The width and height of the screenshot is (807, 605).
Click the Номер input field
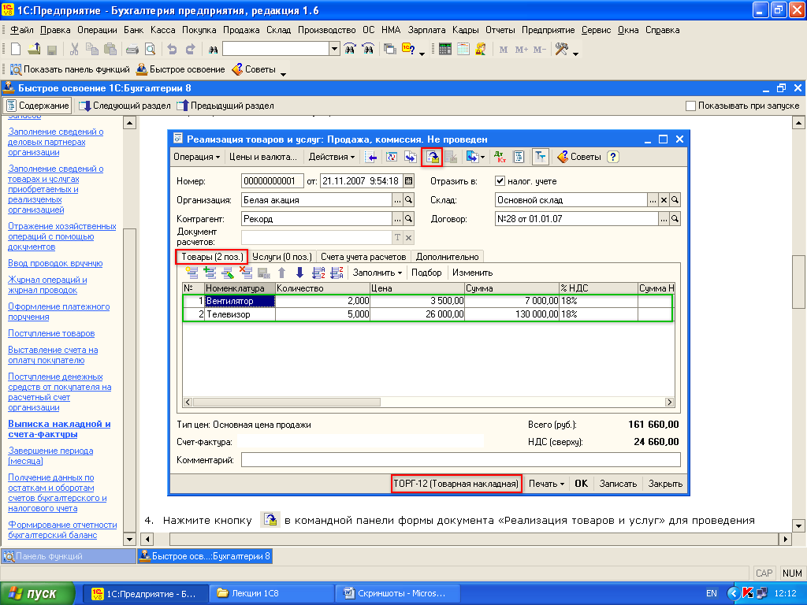point(272,181)
